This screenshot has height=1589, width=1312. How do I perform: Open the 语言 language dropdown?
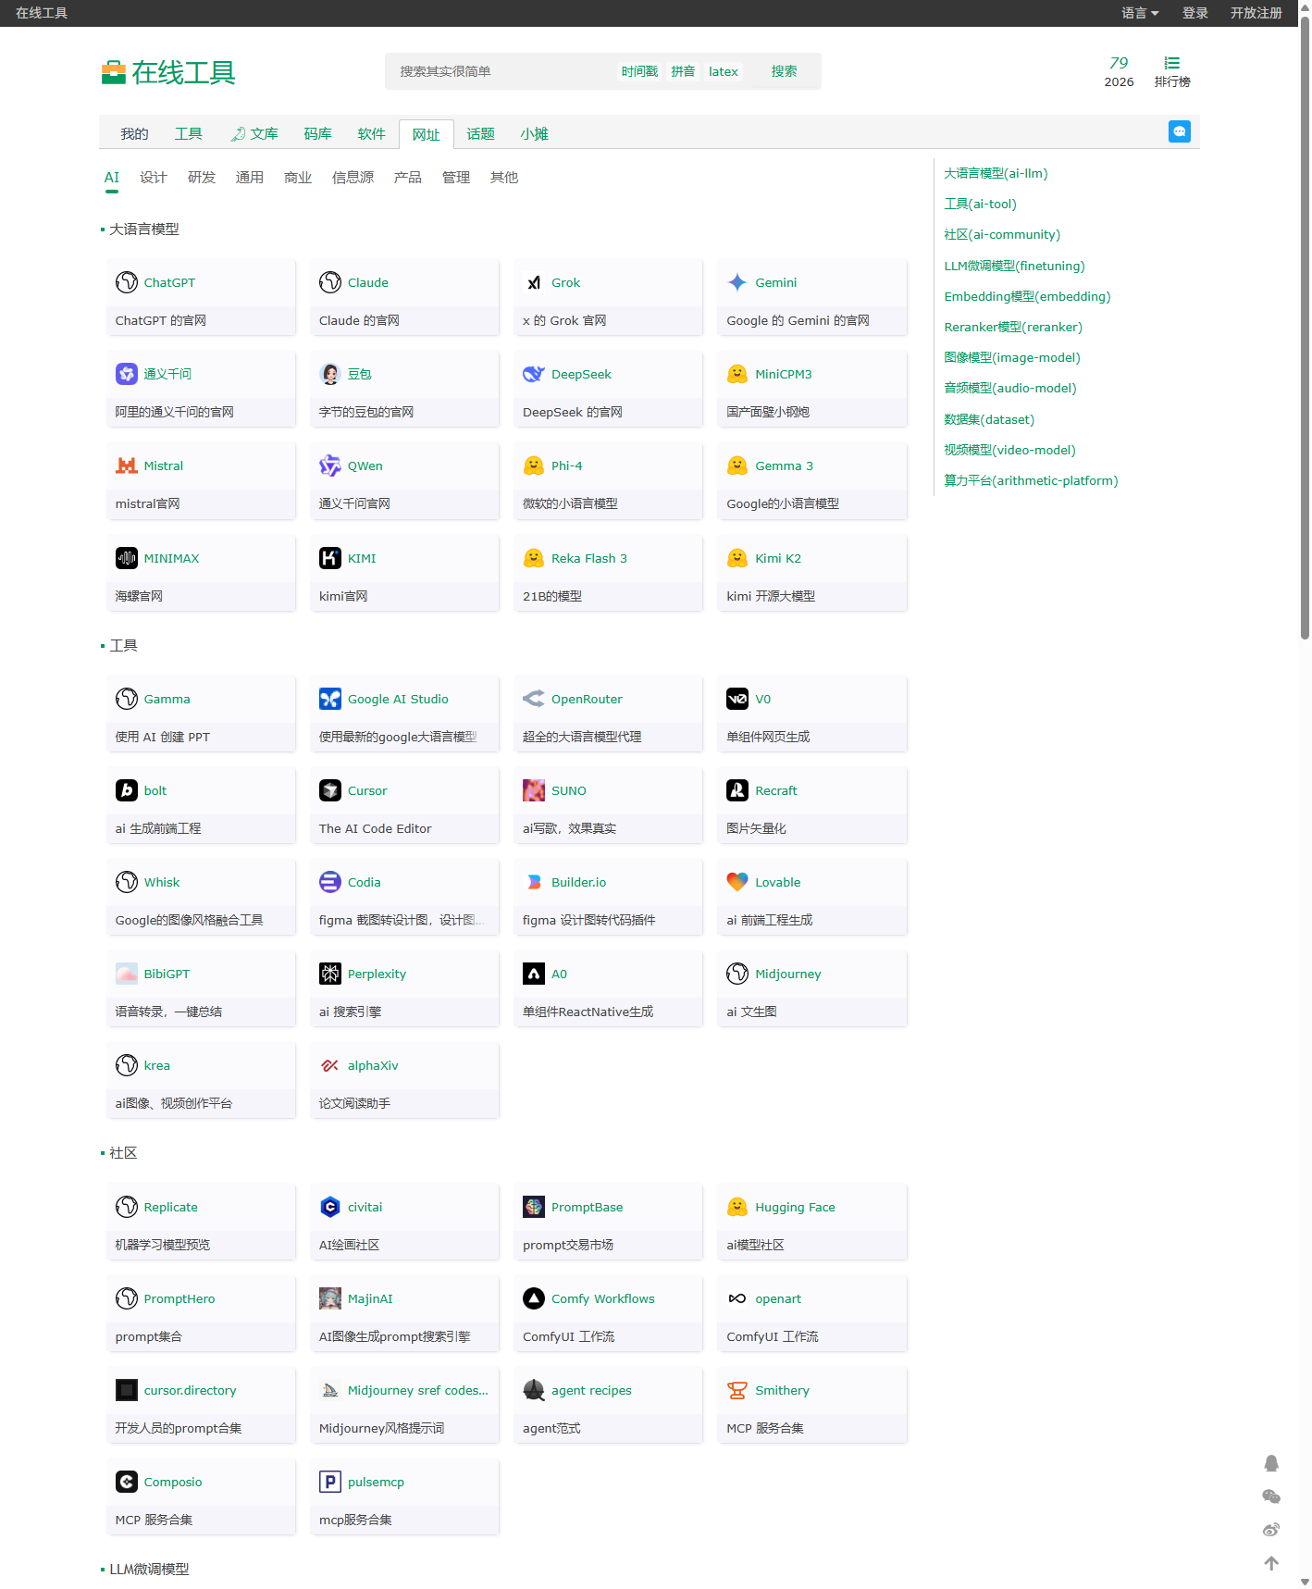(1140, 13)
